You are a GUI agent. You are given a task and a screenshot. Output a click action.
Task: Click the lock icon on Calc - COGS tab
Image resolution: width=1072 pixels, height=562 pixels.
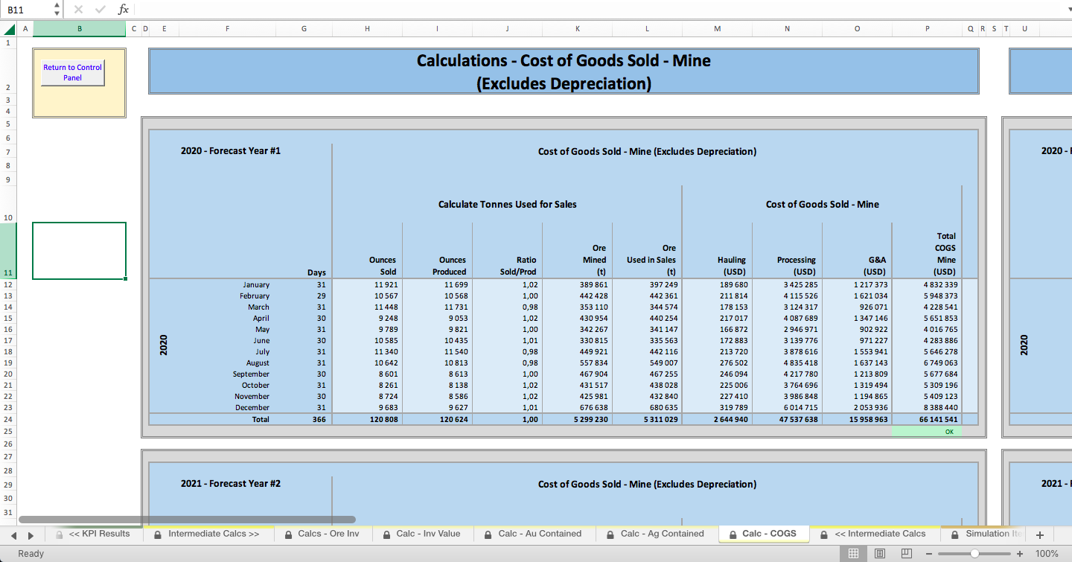[734, 534]
